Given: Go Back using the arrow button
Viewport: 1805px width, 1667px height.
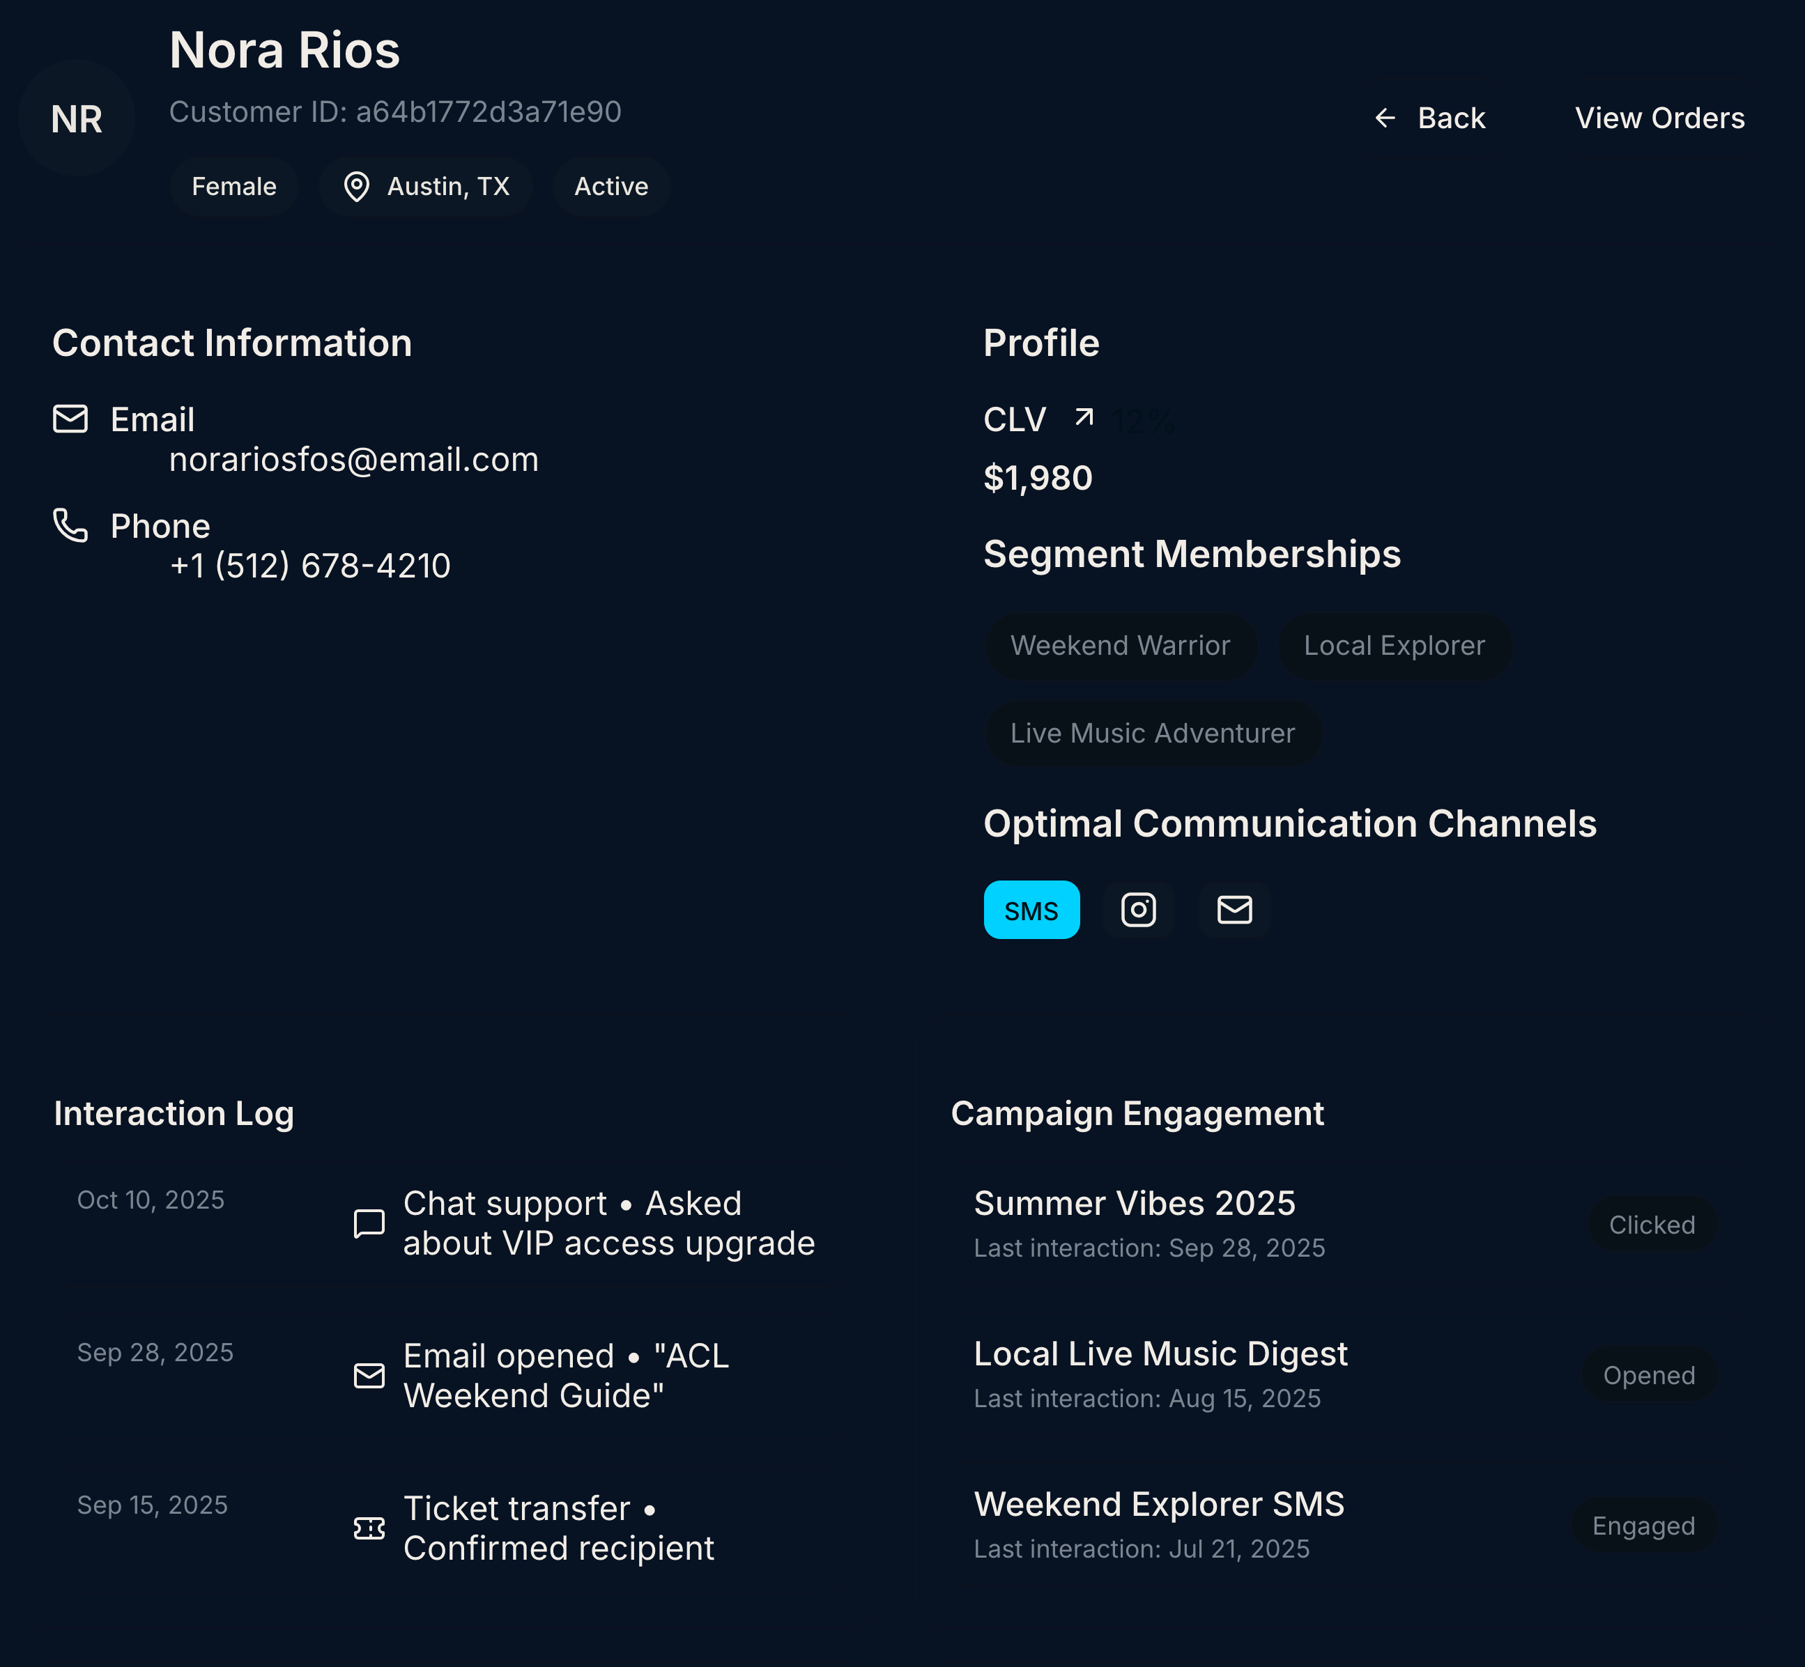Looking at the screenshot, I should pyautogui.click(x=1429, y=118).
